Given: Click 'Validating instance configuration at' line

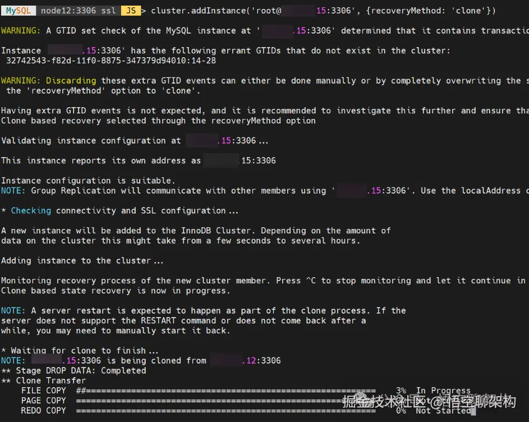Looking at the screenshot, I should [x=135, y=141].
